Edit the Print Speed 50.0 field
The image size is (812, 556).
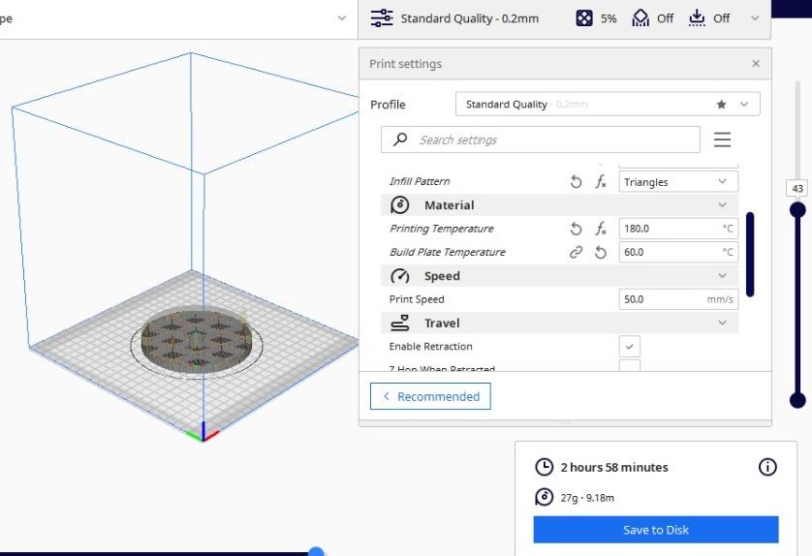pos(678,299)
